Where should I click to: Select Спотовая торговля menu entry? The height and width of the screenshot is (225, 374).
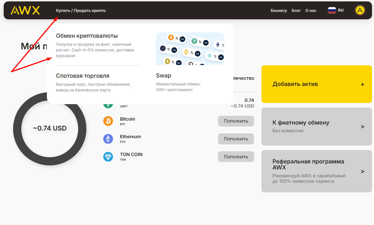[x=83, y=76]
